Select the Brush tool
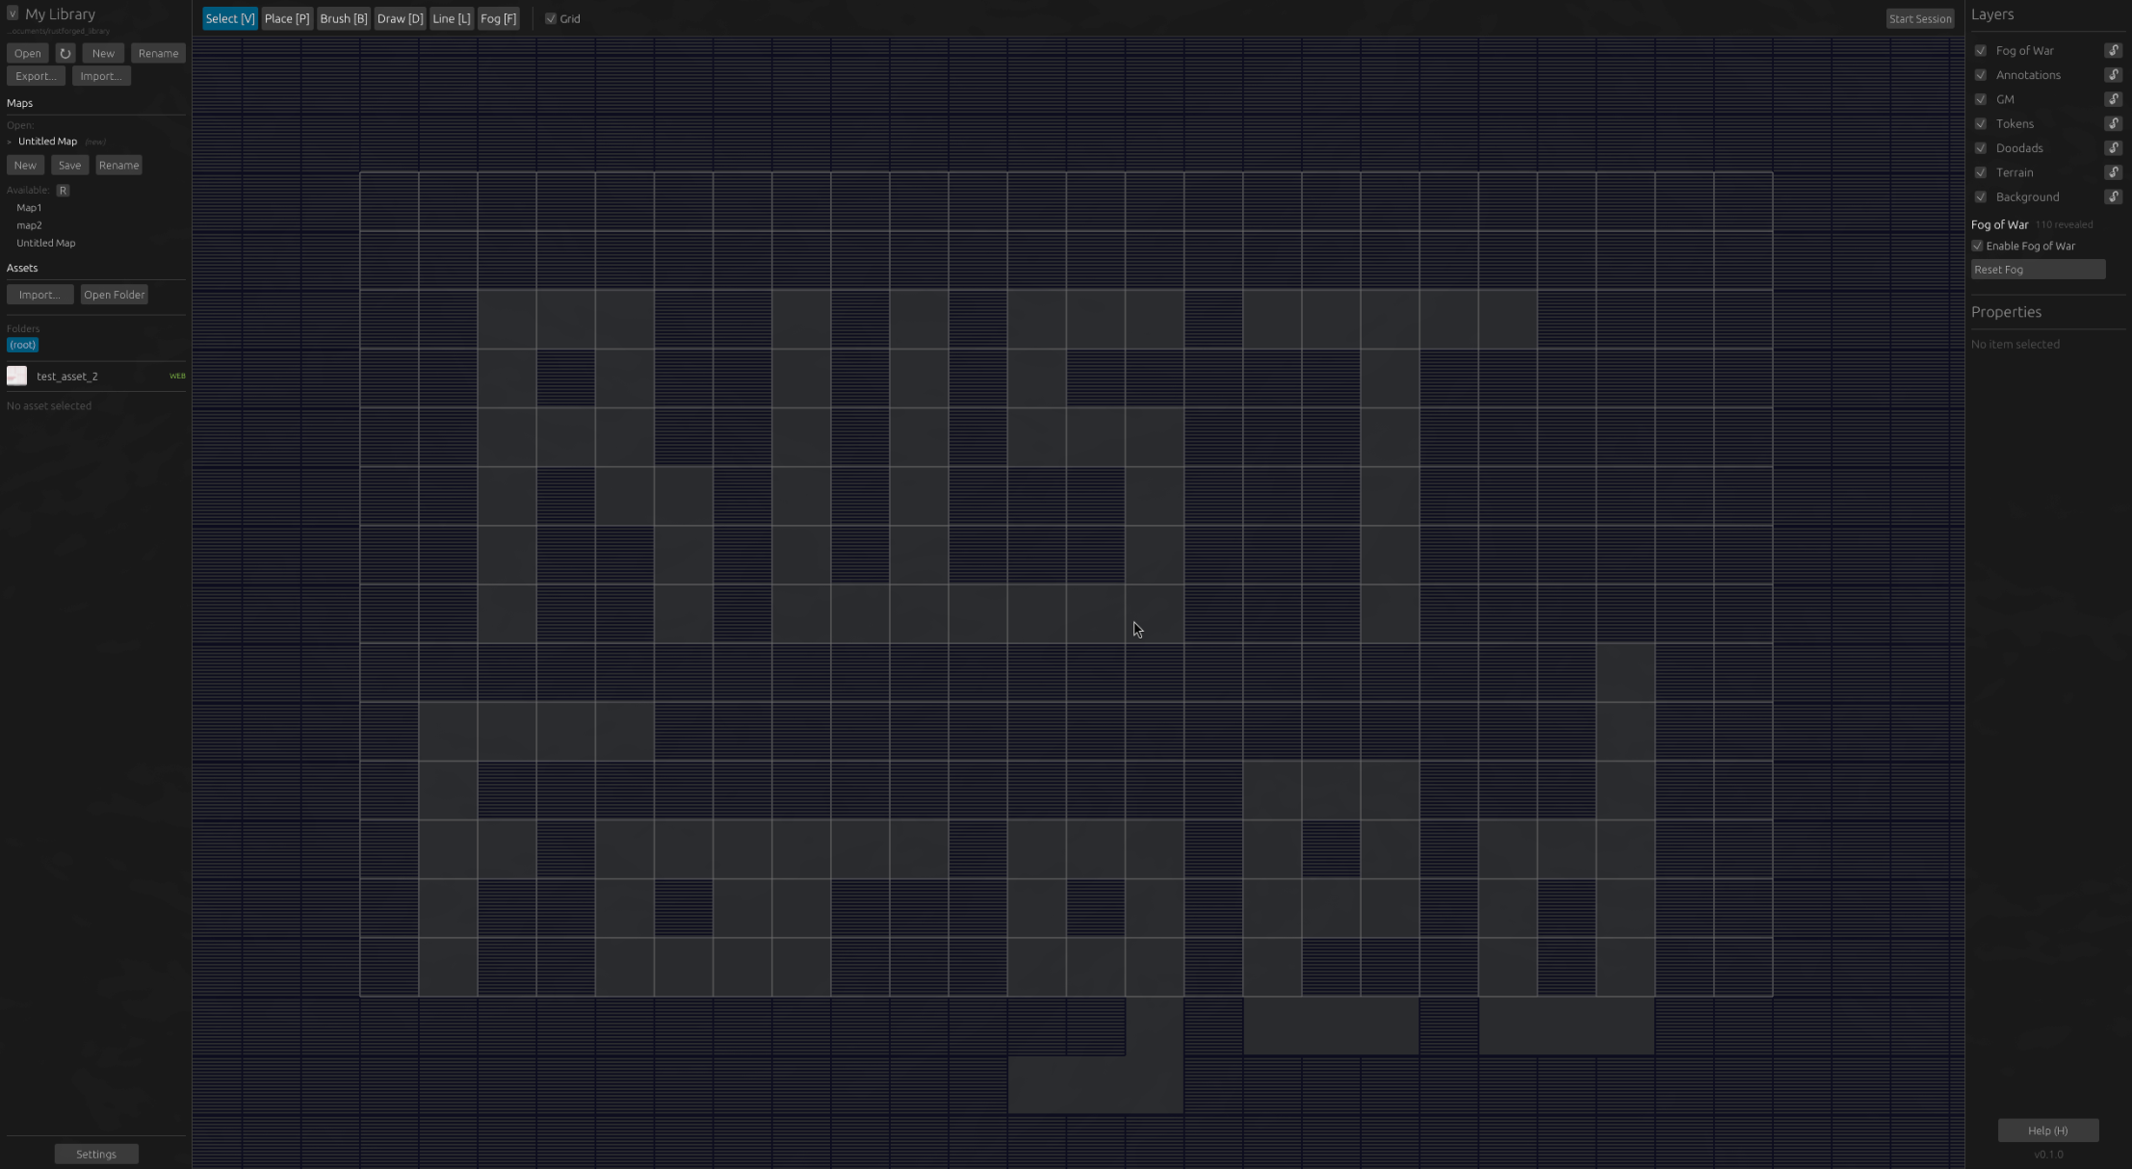Screen dimensions: 2132x1169 [343, 17]
